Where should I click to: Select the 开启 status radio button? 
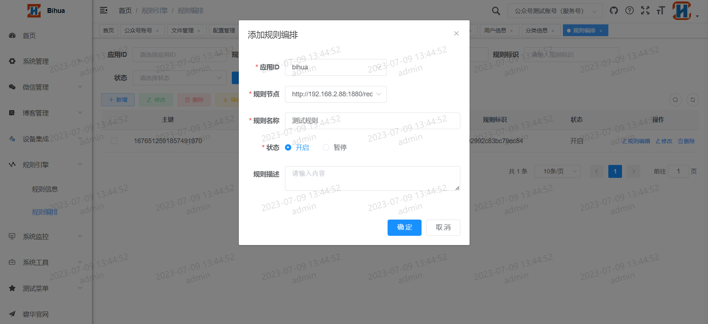point(288,148)
